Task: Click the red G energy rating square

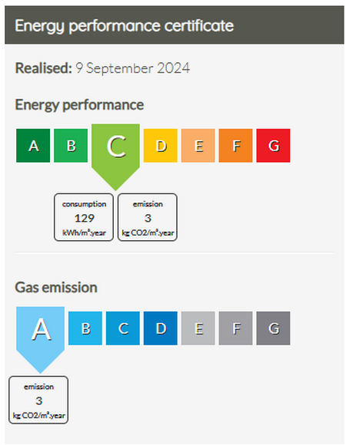Action: pyautogui.click(x=273, y=146)
